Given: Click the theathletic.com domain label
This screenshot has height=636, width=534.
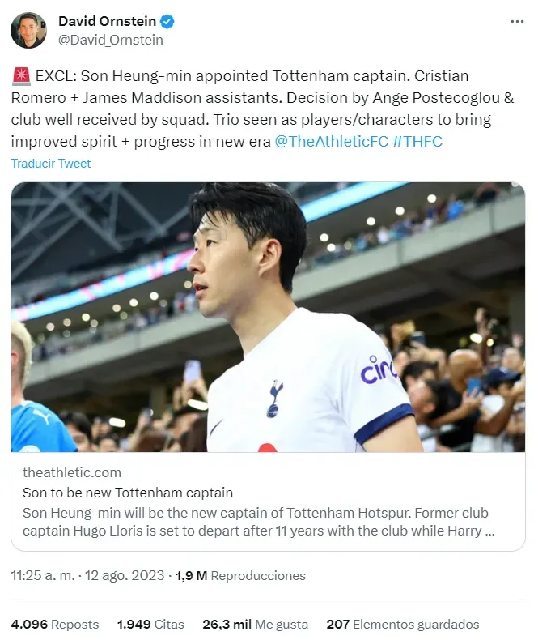Looking at the screenshot, I should coord(72,472).
